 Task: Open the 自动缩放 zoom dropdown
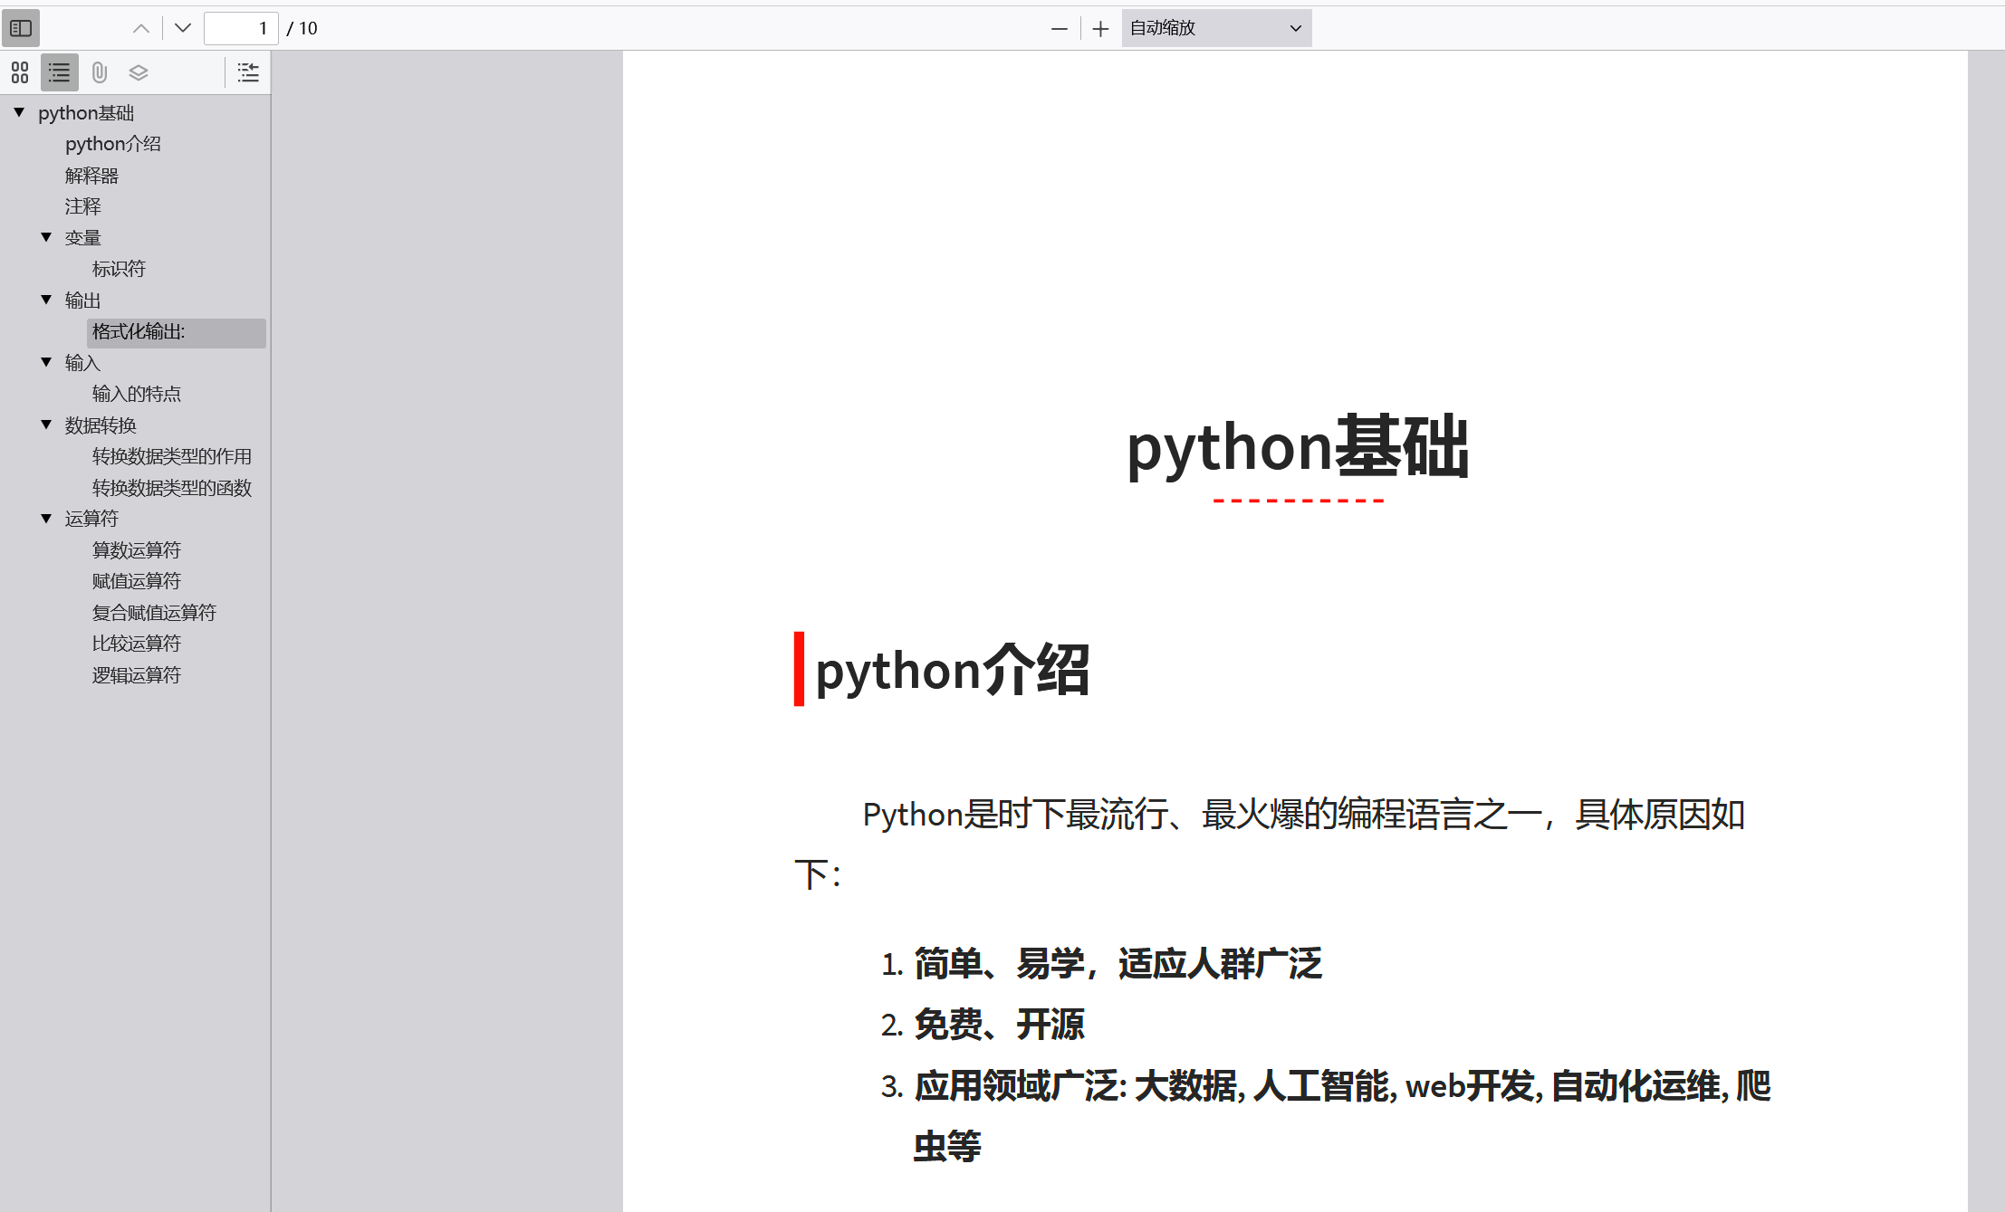[x=1215, y=28]
